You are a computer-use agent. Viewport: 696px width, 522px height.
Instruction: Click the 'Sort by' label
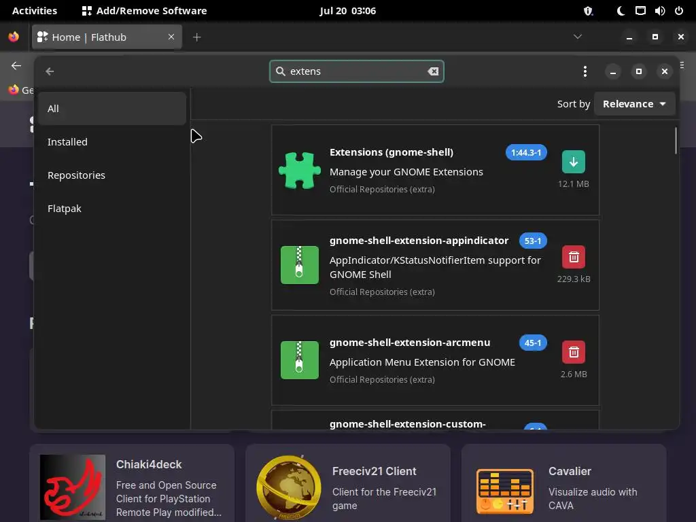click(574, 104)
